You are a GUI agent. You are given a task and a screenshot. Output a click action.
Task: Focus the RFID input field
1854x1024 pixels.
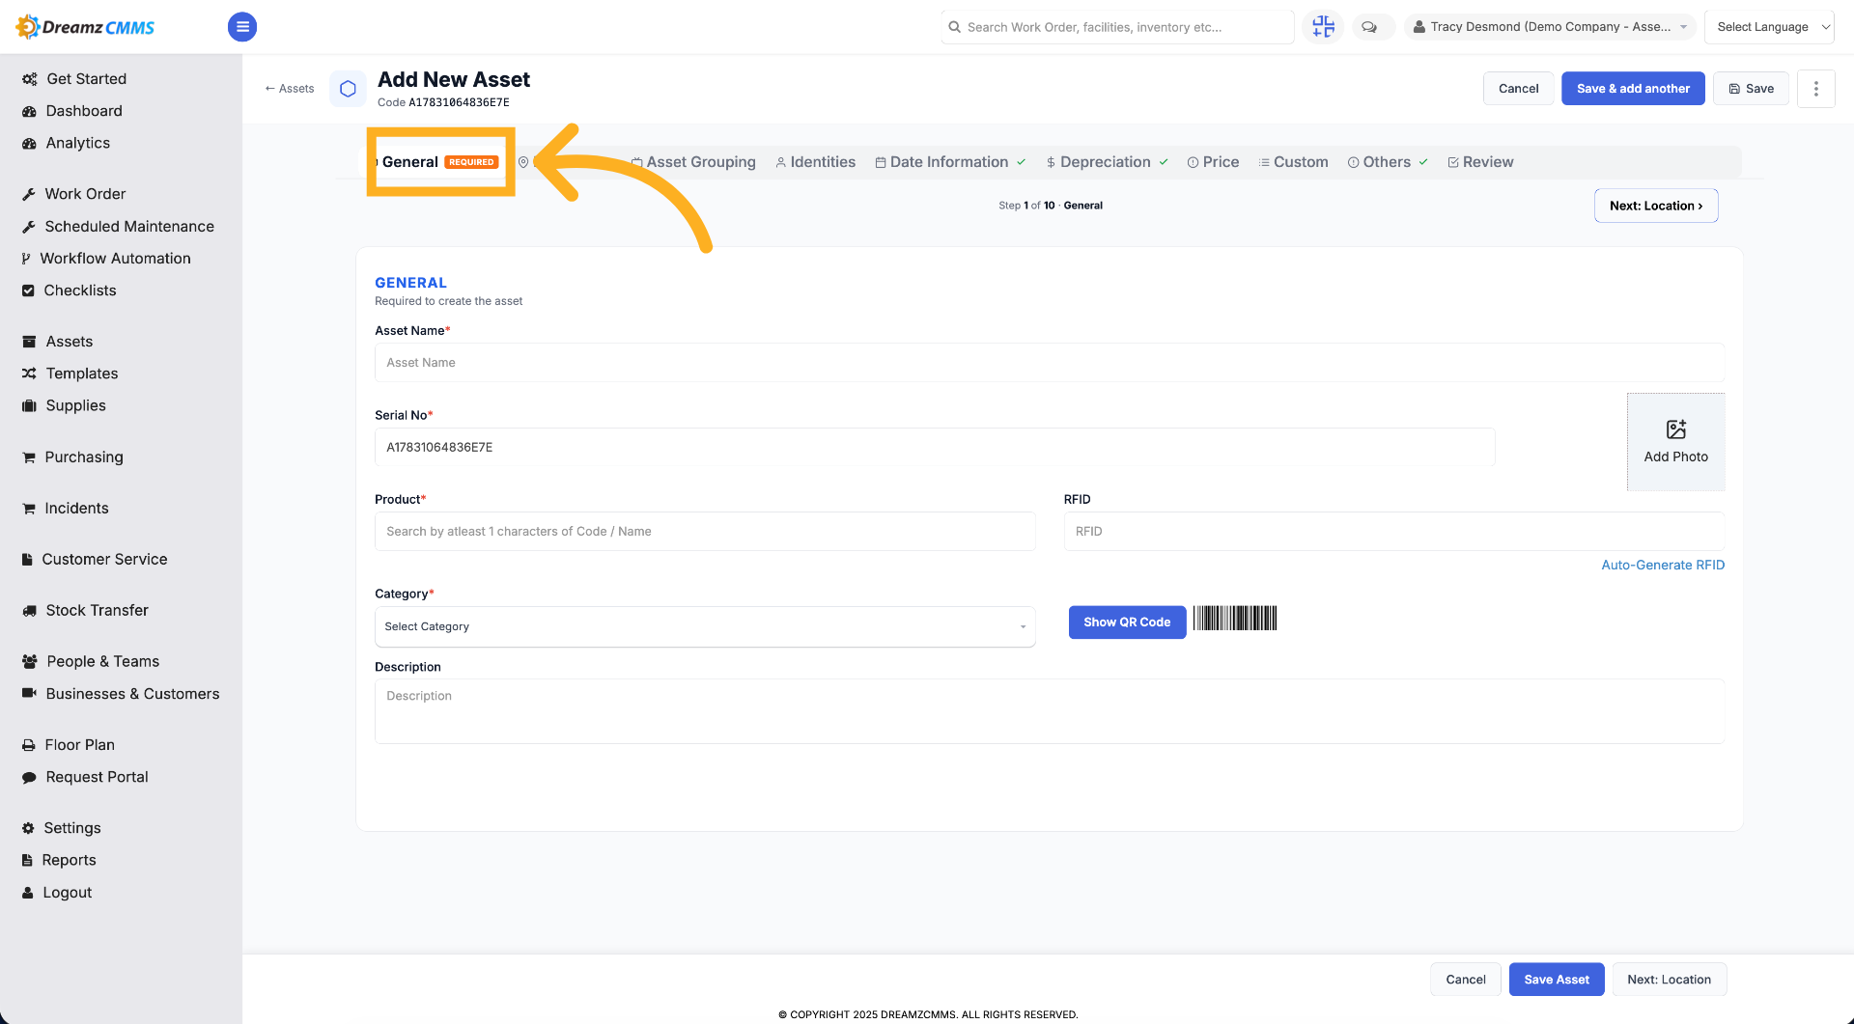click(1394, 532)
